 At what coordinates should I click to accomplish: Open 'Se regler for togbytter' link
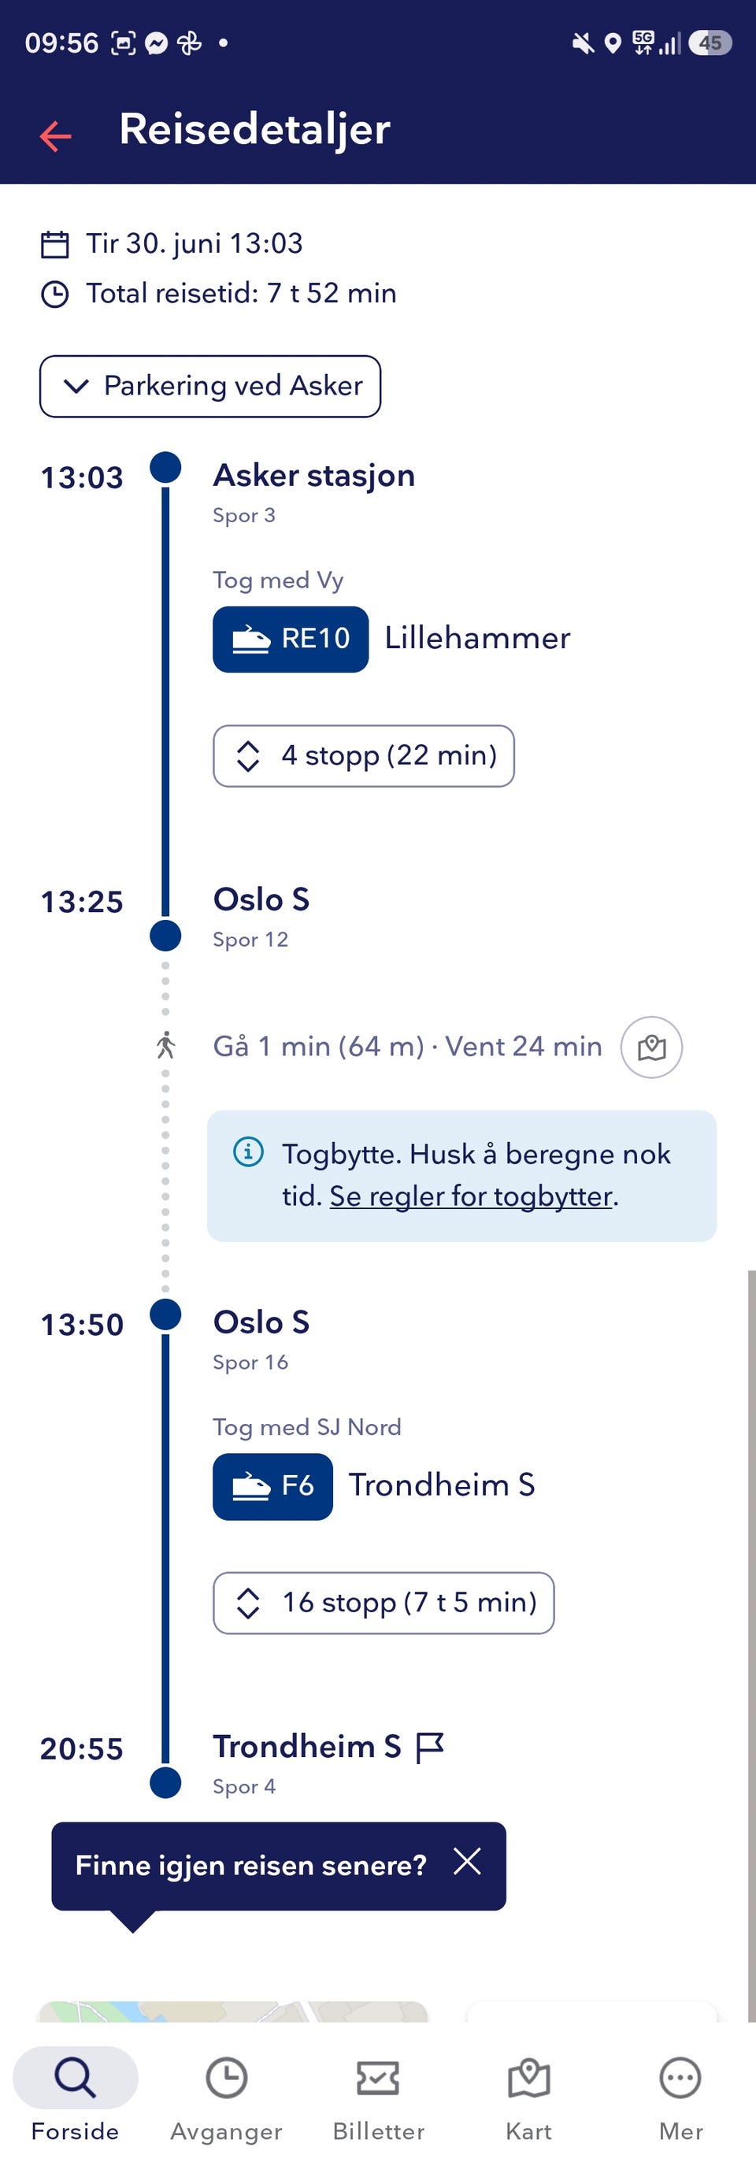coord(471,1196)
